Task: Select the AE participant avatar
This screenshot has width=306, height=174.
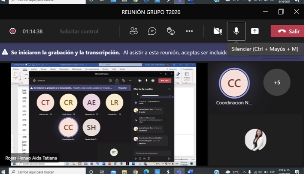Action: tap(91, 102)
